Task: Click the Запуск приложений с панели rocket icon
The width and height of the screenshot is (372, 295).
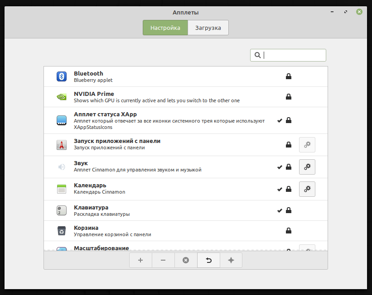Action: (x=62, y=145)
